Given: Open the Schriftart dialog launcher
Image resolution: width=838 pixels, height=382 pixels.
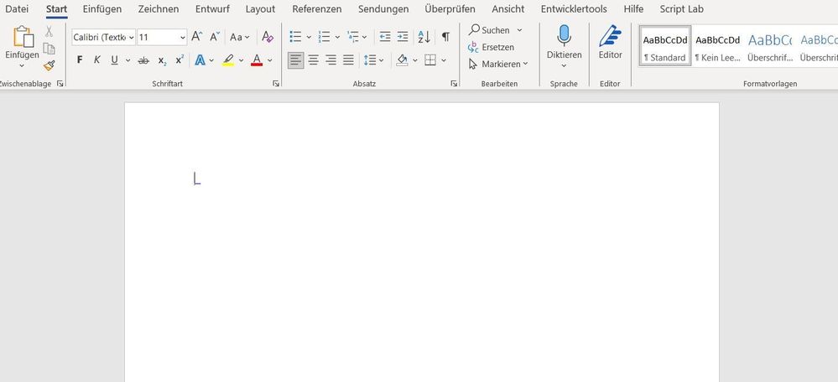Looking at the screenshot, I should coord(276,84).
